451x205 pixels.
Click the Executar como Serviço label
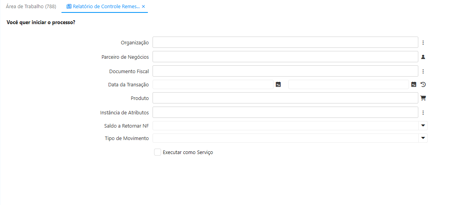(188, 152)
